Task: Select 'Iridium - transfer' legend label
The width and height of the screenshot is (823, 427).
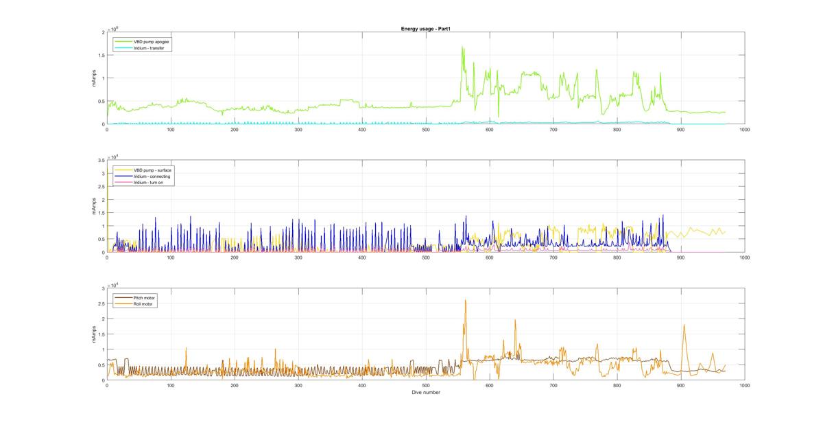Action: (150, 48)
